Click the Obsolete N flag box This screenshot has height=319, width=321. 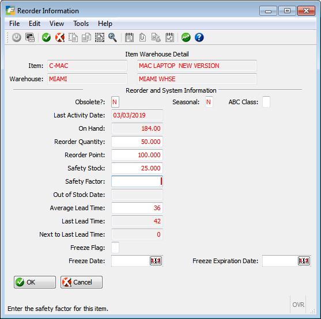[x=115, y=102]
